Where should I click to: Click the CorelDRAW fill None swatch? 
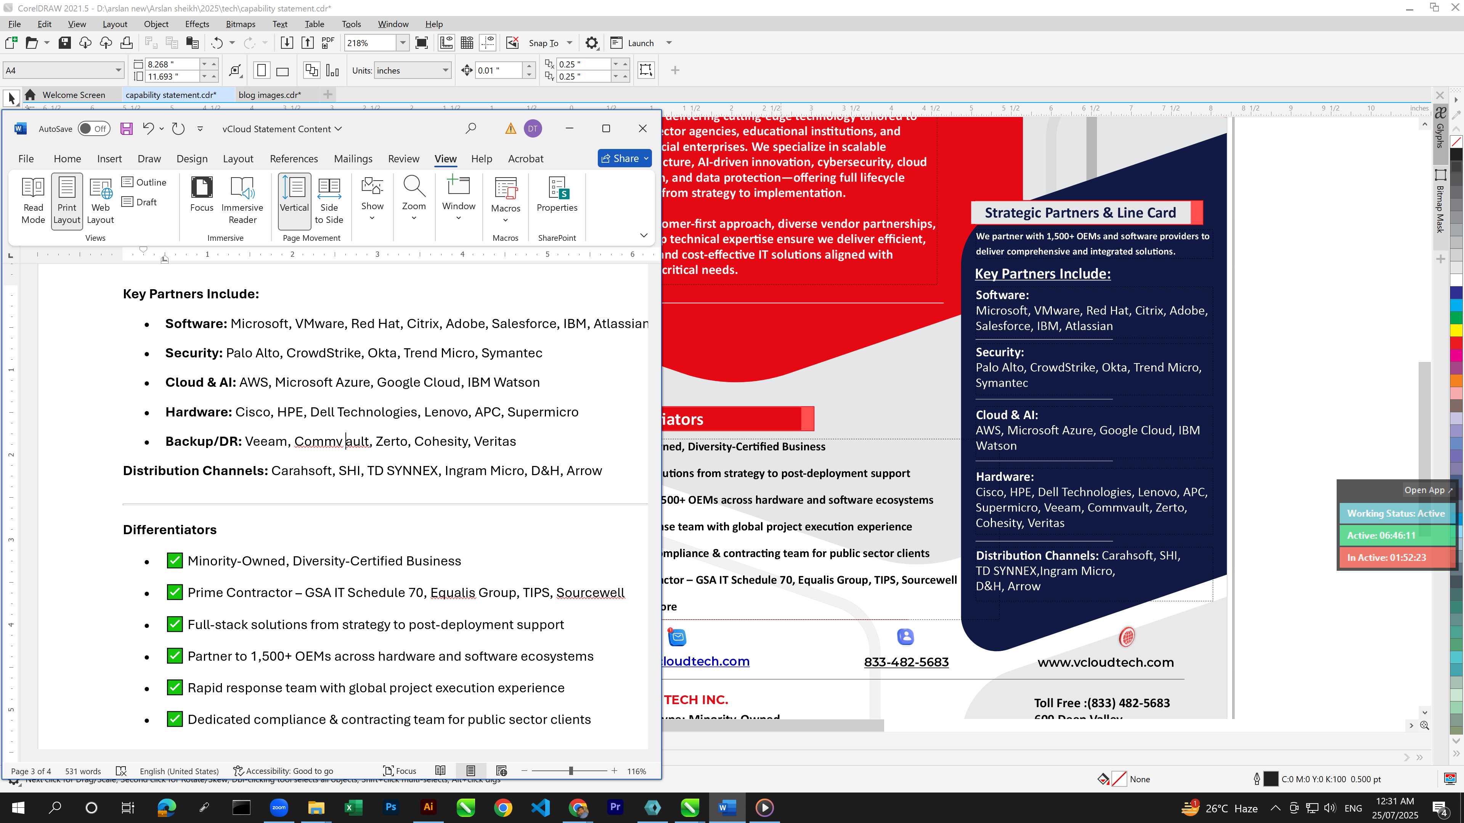[x=1119, y=779]
